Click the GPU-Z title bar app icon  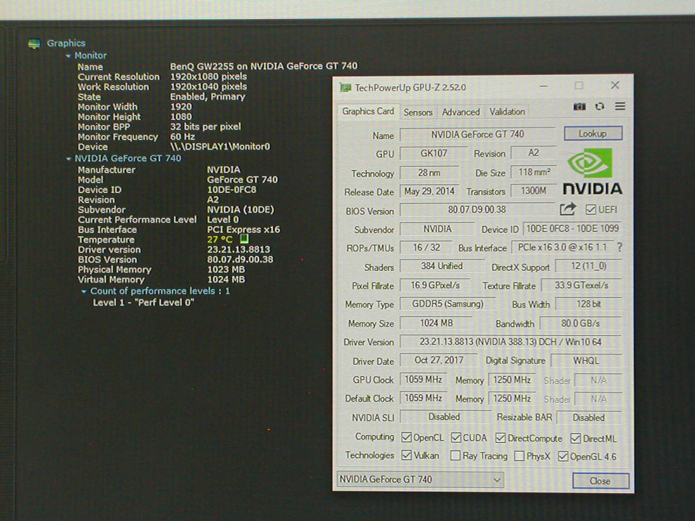click(x=346, y=87)
